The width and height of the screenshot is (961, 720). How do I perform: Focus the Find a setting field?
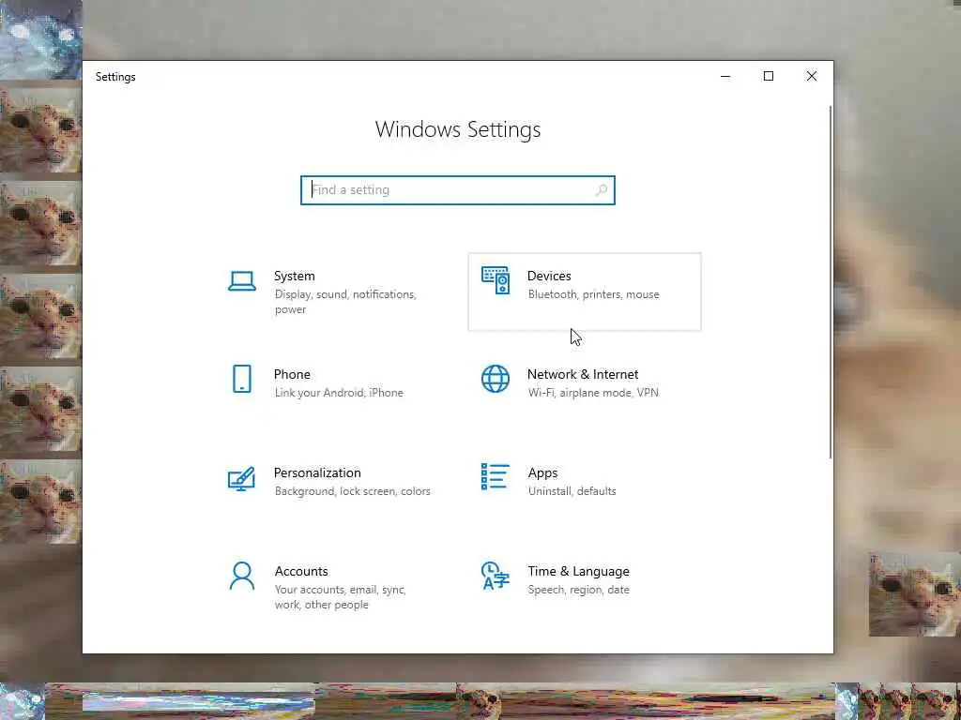pos(458,189)
